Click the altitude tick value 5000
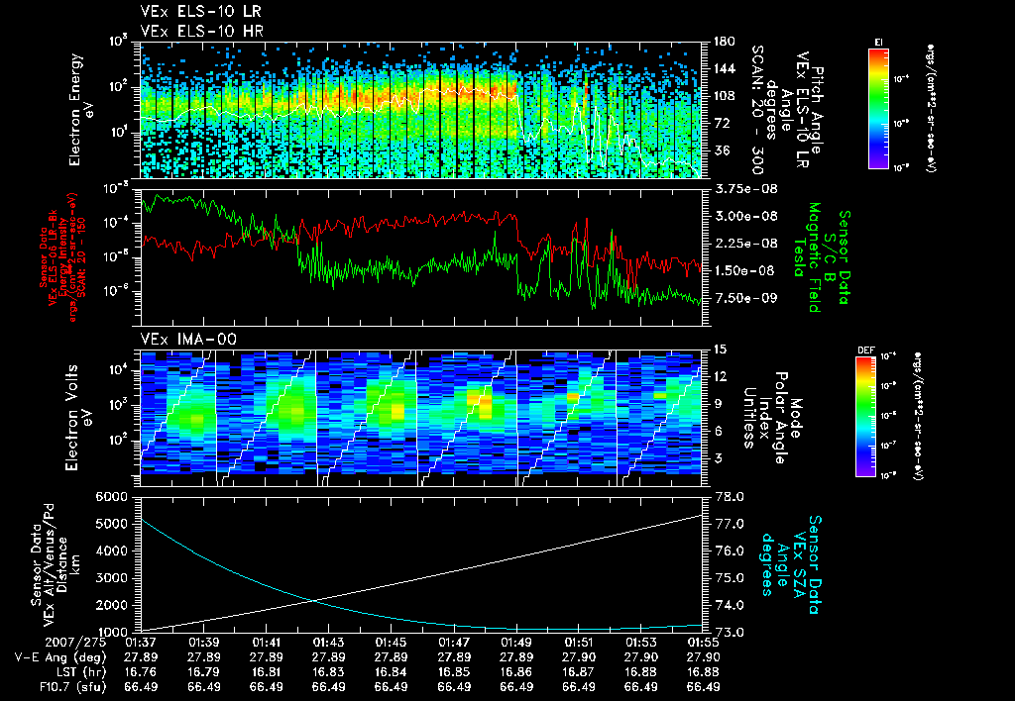The height and width of the screenshot is (701, 1015). tap(111, 524)
